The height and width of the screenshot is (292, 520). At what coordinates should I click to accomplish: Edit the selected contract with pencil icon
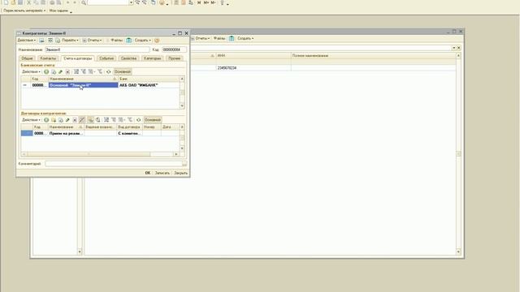[x=67, y=120]
